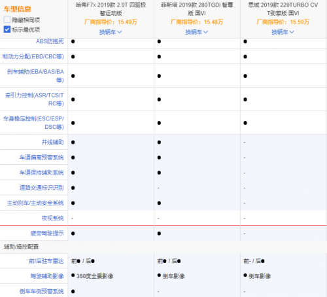
Task: Check the 隐藏相同项 checkbox
Action: click(x=7, y=20)
